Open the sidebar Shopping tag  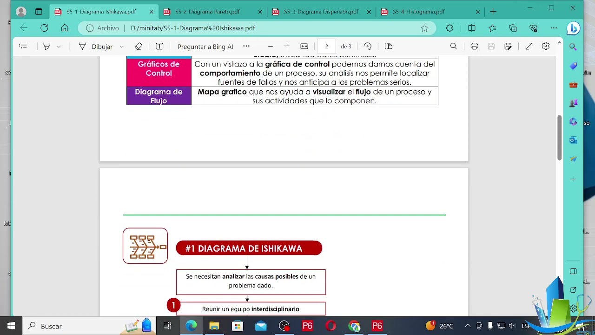573,66
